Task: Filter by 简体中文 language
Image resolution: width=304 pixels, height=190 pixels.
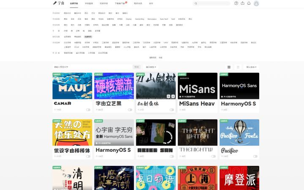Action: pos(67,13)
